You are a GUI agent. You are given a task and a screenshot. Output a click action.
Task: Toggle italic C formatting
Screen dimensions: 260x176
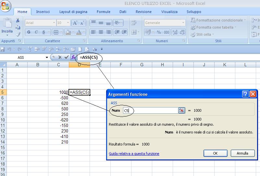tap(36, 32)
